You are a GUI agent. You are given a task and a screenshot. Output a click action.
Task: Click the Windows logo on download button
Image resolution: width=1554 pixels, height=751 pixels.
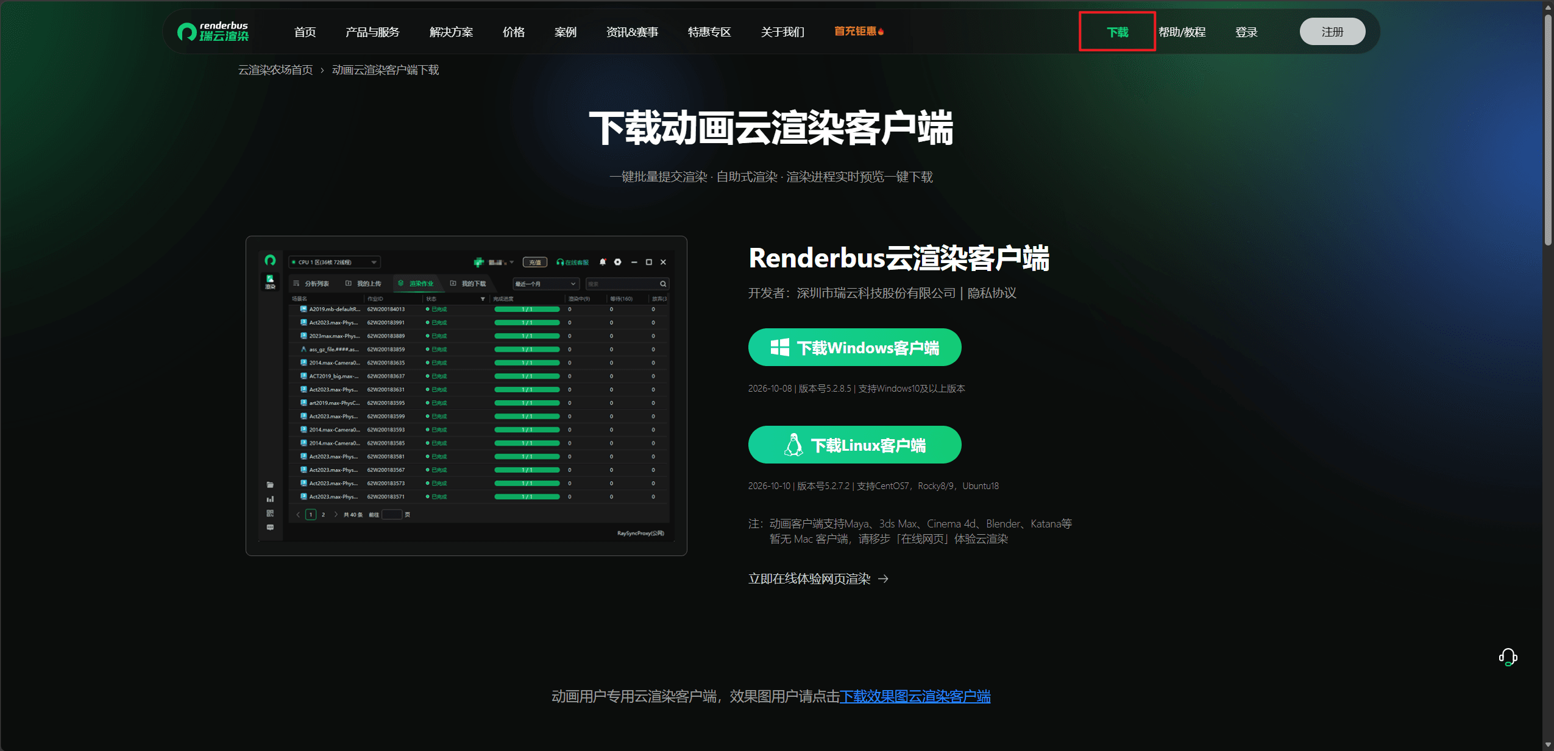[x=779, y=347]
